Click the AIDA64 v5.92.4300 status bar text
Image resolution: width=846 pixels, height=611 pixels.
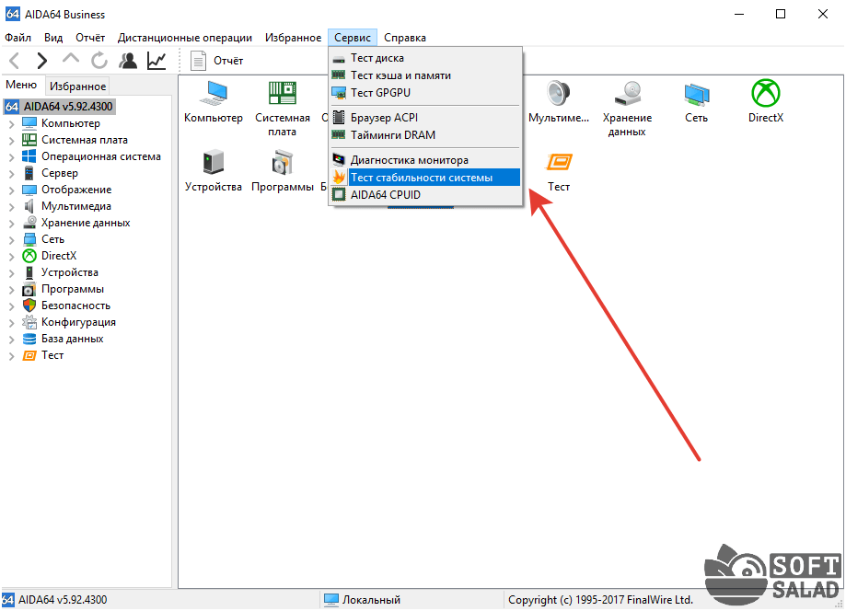click(63, 600)
